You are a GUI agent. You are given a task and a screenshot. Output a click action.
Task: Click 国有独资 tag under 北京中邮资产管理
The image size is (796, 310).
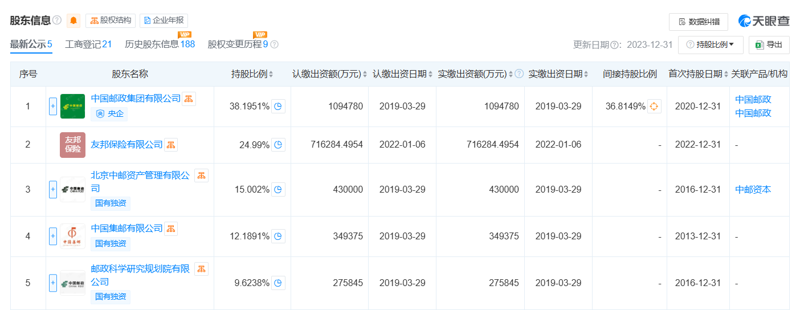[111, 203]
